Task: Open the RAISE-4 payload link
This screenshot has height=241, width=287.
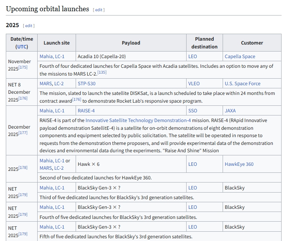Action: coord(86,111)
